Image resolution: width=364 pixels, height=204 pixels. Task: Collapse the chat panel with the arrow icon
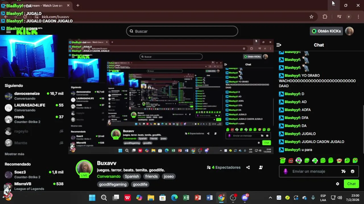279,45
